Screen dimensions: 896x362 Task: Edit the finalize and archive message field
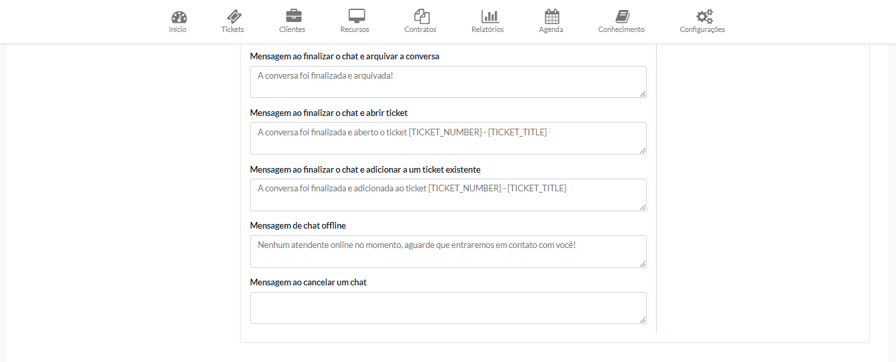click(x=448, y=82)
